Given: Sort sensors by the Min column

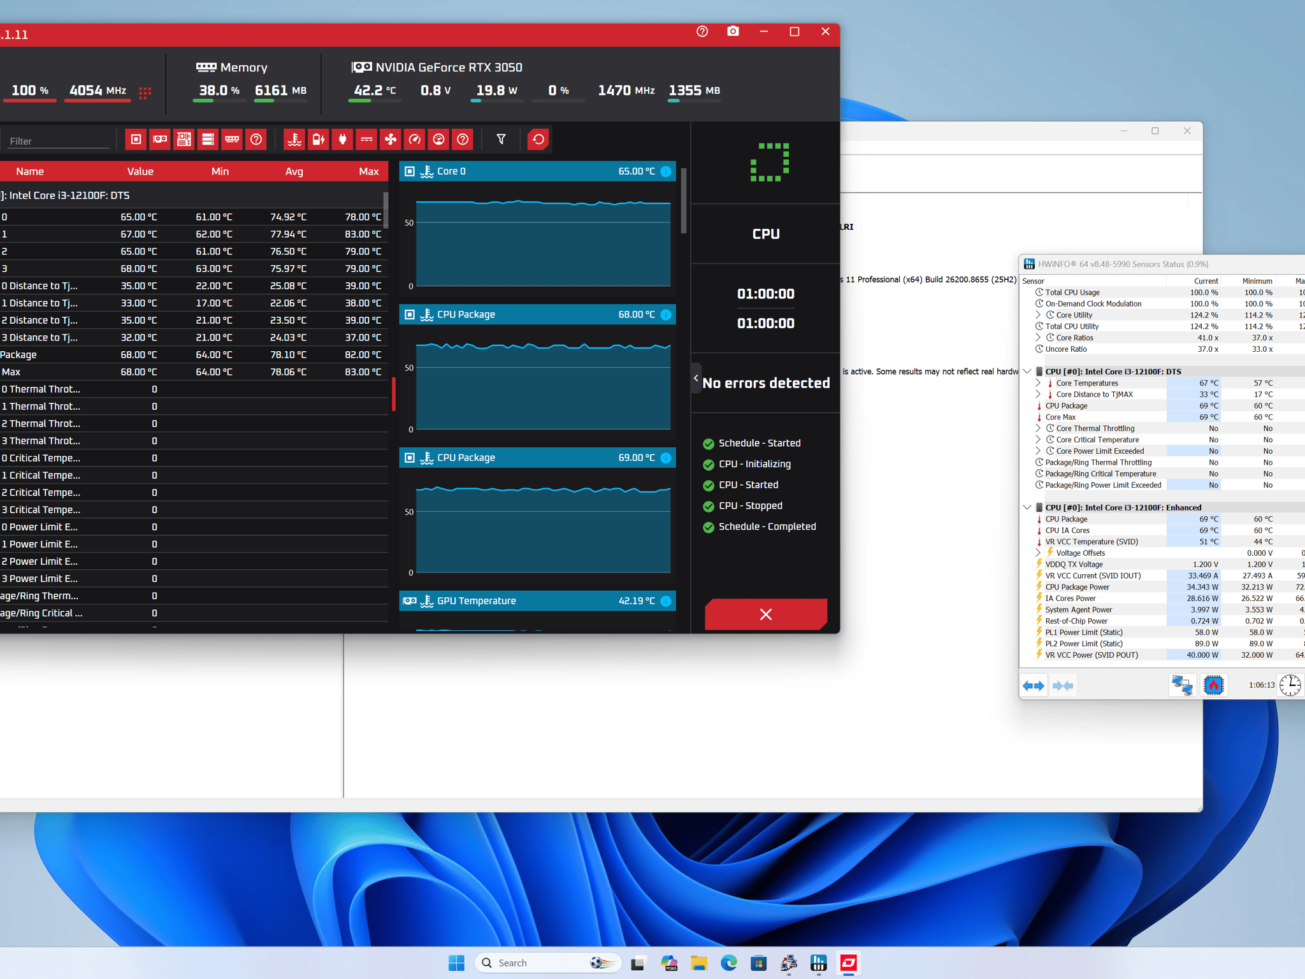Looking at the screenshot, I should tap(220, 171).
